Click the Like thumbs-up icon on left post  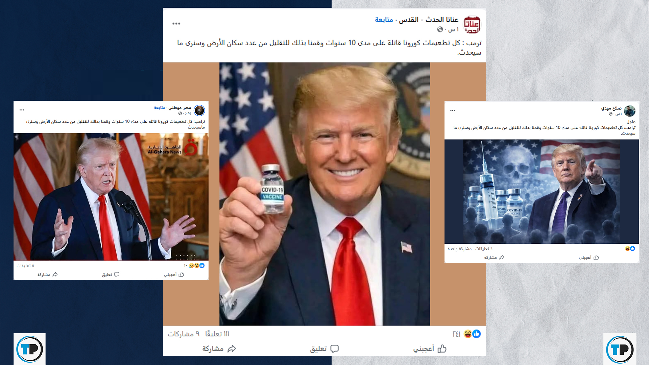coord(181,274)
